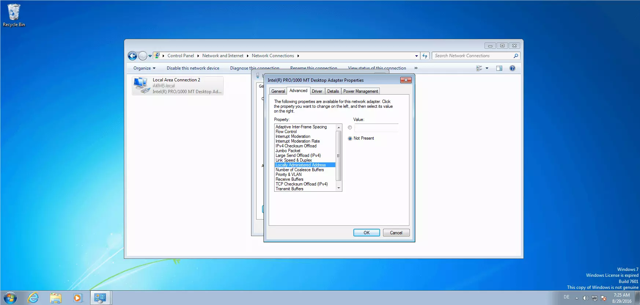Viewport: 640px width, 305px height.
Task: Switch to the Advanced tab
Action: click(x=298, y=91)
